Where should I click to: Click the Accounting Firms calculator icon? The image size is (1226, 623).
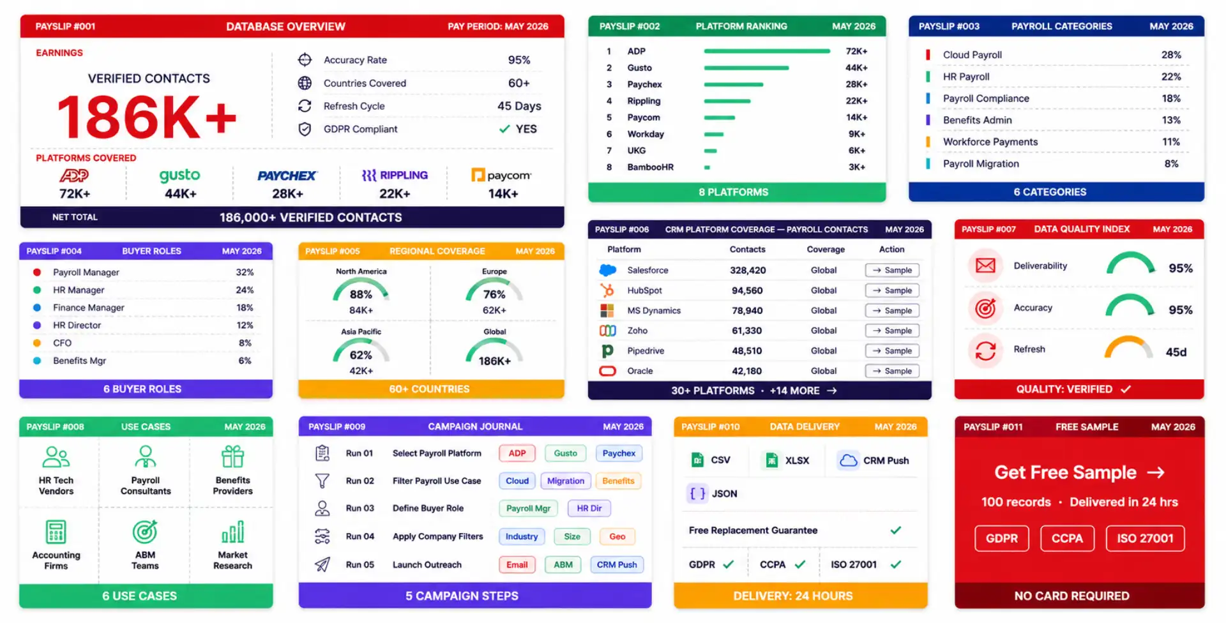pos(56,532)
